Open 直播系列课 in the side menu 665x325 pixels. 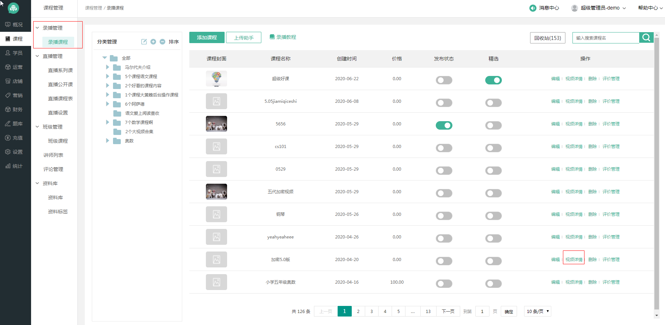coord(60,70)
